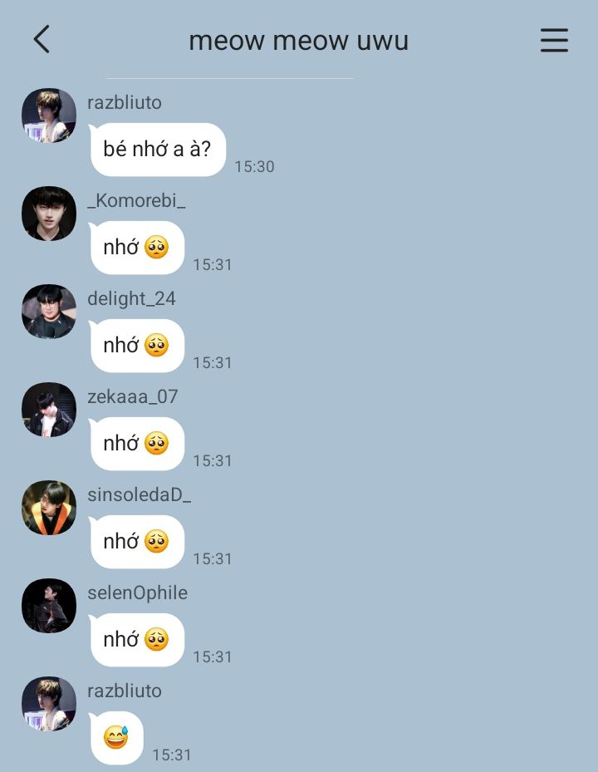
Task: Open selenOphile's profile picture
Action: pos(49,606)
